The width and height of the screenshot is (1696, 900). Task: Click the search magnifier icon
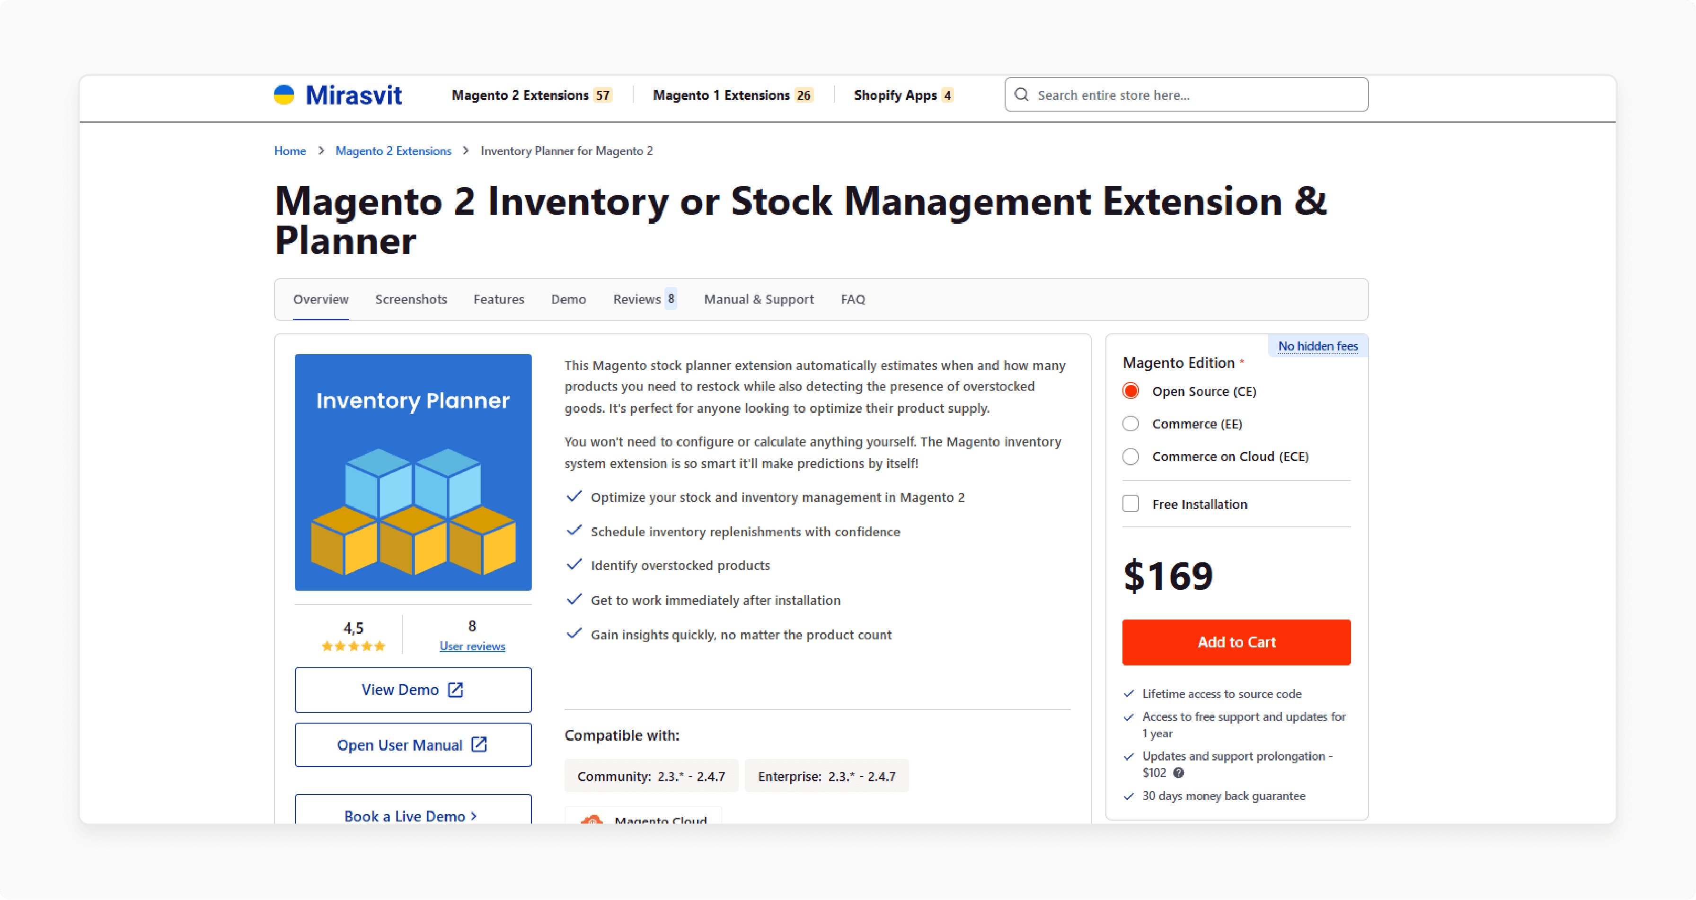coord(1021,95)
